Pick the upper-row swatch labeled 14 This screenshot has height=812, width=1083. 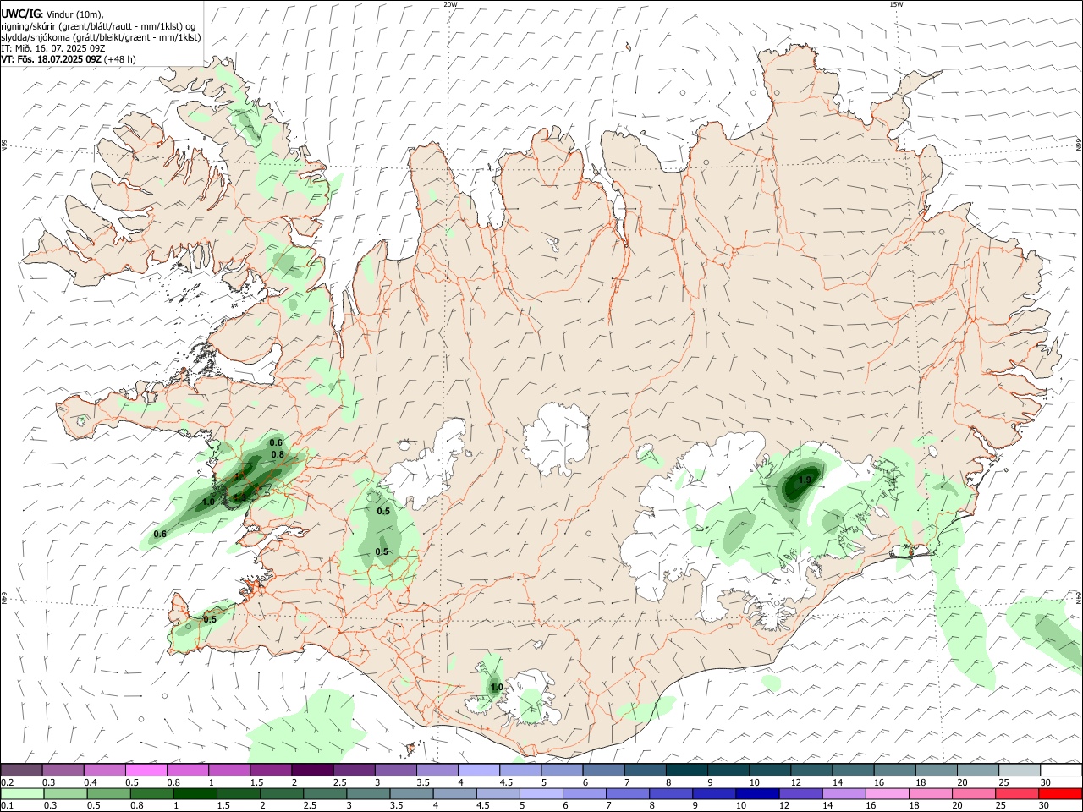click(855, 770)
